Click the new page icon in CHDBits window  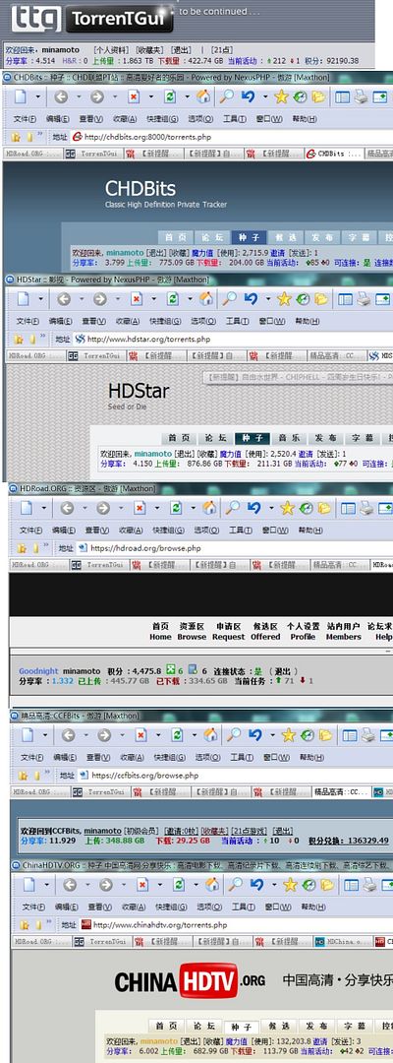(x=21, y=96)
